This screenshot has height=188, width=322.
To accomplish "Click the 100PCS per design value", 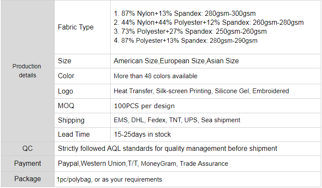I will (144, 106).
